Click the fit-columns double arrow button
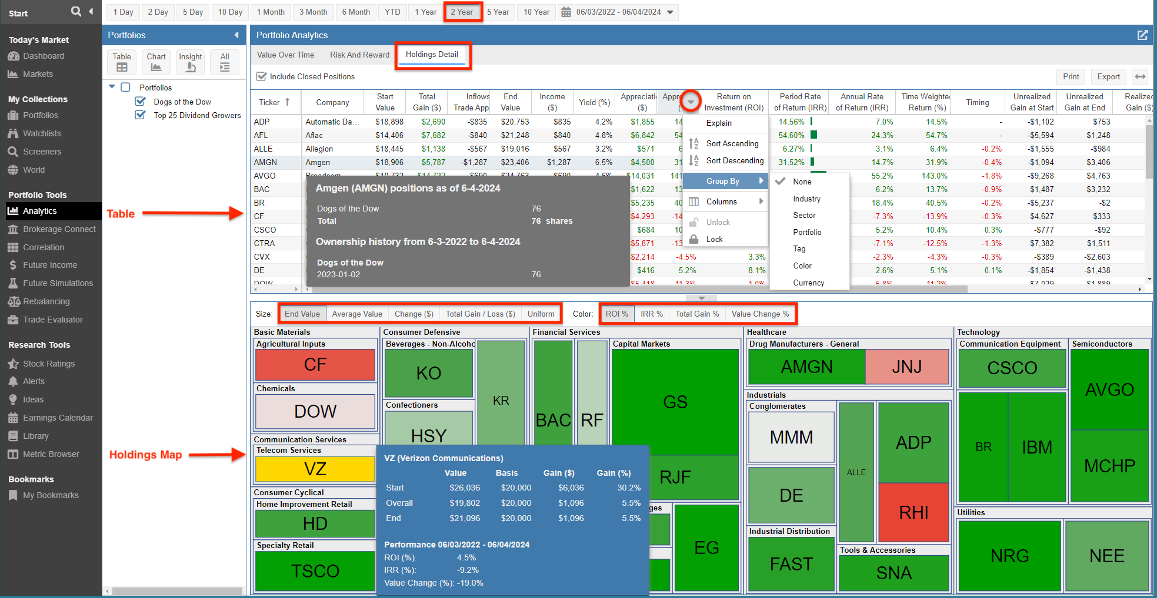Image resolution: width=1157 pixels, height=598 pixels. (x=1140, y=76)
